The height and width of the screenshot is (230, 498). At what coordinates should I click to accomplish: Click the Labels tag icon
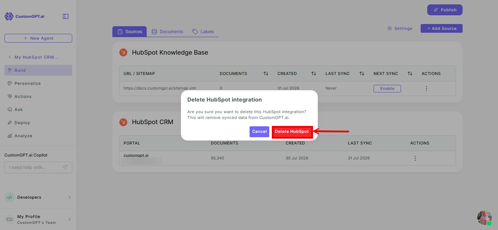coord(195,32)
